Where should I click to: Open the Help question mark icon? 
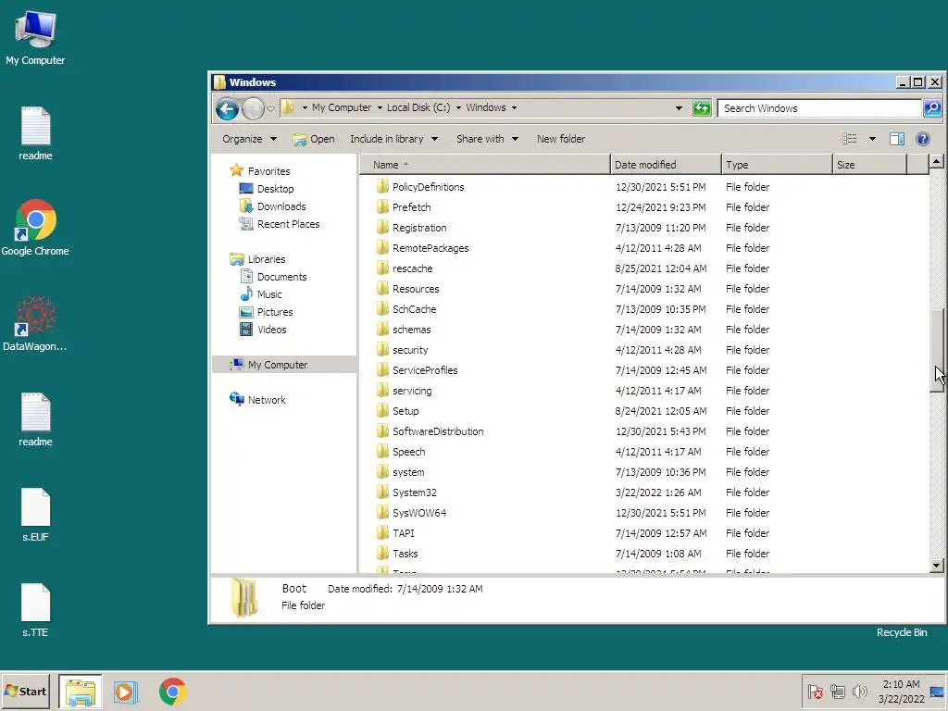pos(923,139)
